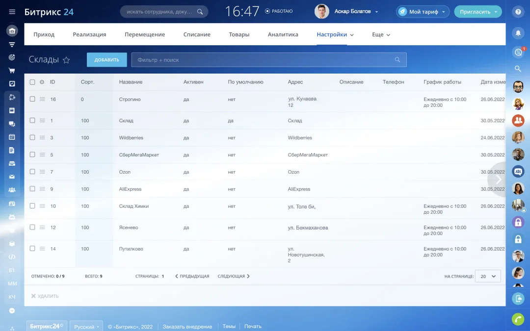Screen dimensions: 530x331
Task: Click the star icon beside Склады title
Action: [66, 60]
